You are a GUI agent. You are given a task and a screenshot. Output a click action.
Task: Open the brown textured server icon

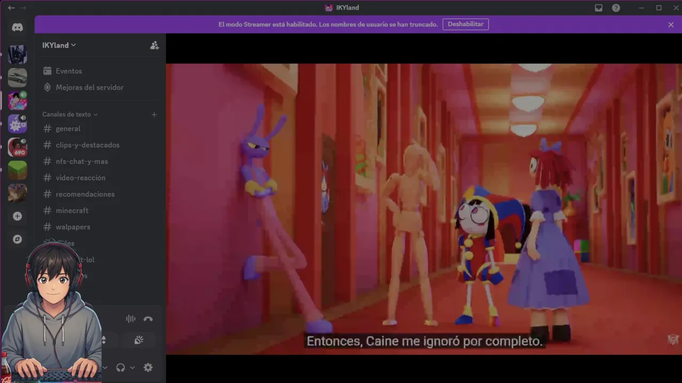click(17, 193)
